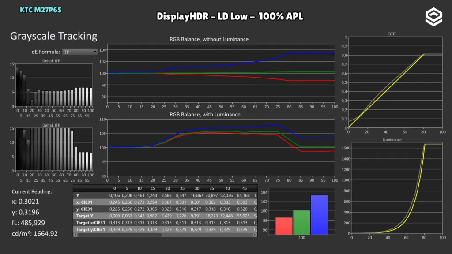Click the Y value 30,897
Viewport: 452px width, 254px height.
(x=211, y=195)
